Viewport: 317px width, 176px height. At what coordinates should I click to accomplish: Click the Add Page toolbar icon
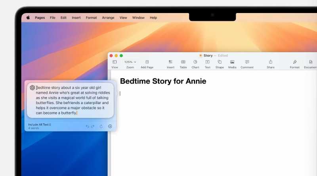(147, 62)
